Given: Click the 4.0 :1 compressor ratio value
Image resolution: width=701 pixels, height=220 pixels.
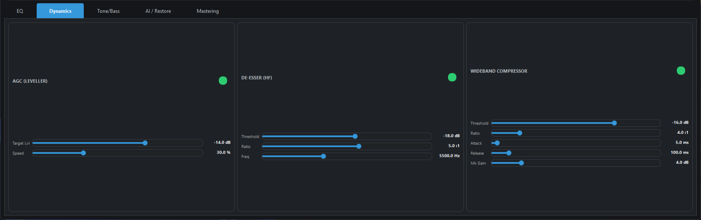Looking at the screenshot, I should [683, 132].
